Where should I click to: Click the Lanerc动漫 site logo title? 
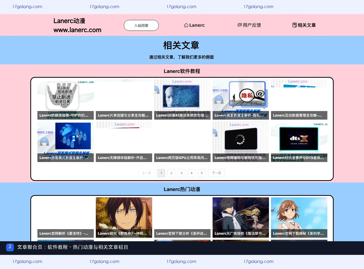69,21
